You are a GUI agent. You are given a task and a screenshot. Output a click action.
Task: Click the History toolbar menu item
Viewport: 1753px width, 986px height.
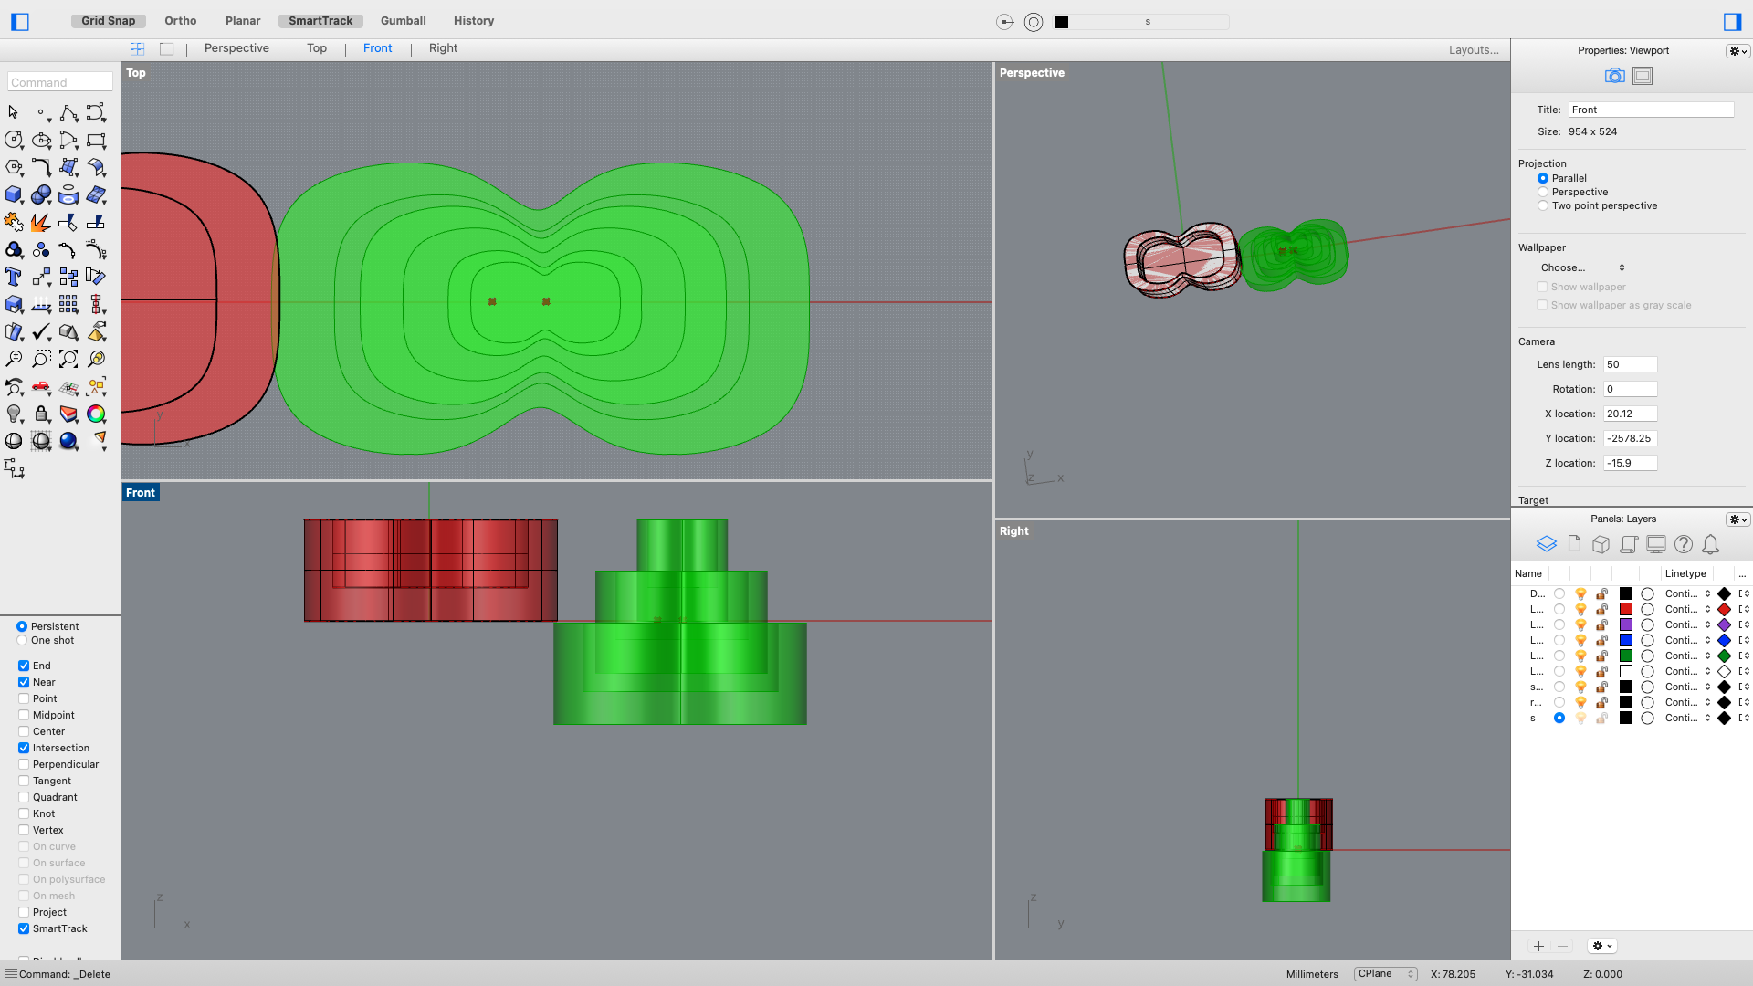473,20
